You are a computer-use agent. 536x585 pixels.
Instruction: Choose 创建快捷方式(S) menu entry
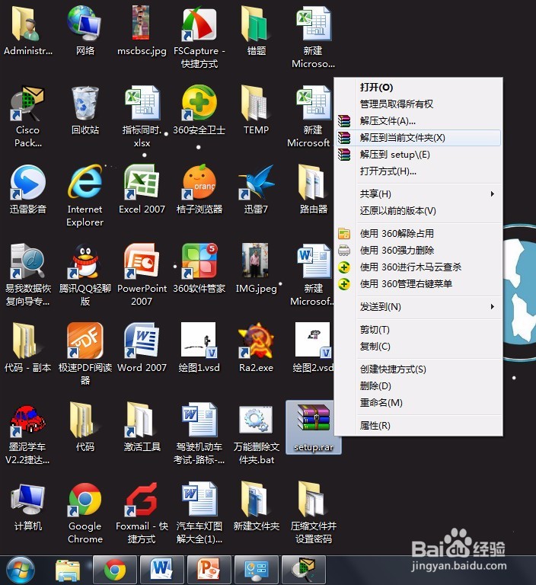[x=418, y=369]
